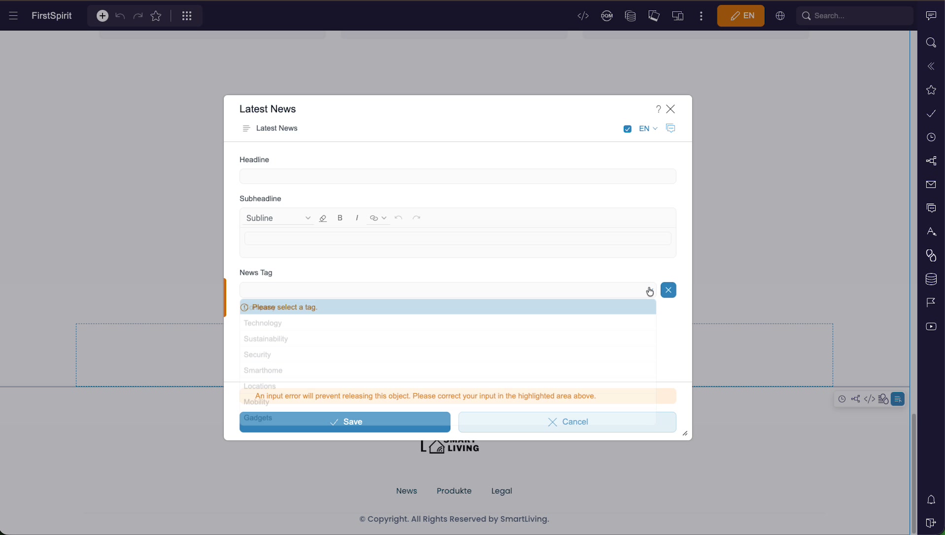Click the Headline input field
This screenshot has width=945, height=535.
[x=458, y=176]
